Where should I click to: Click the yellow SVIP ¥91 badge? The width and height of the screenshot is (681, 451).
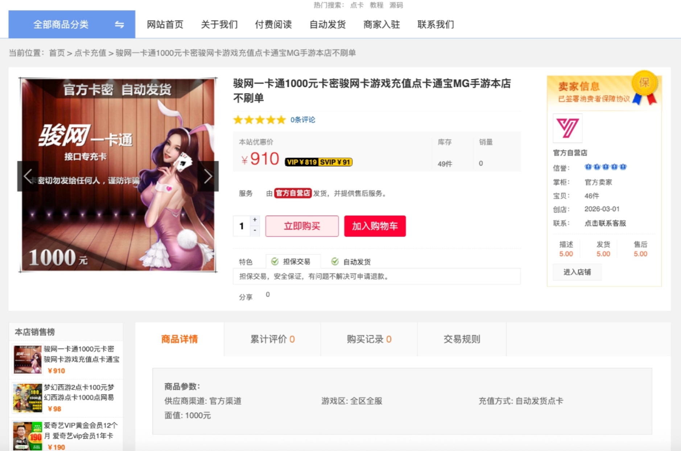[x=335, y=162]
